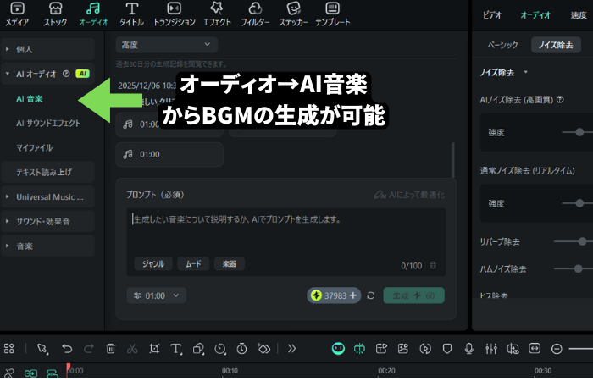Expand the 音楽 category
This screenshot has width=593, height=381.
pos(47,246)
